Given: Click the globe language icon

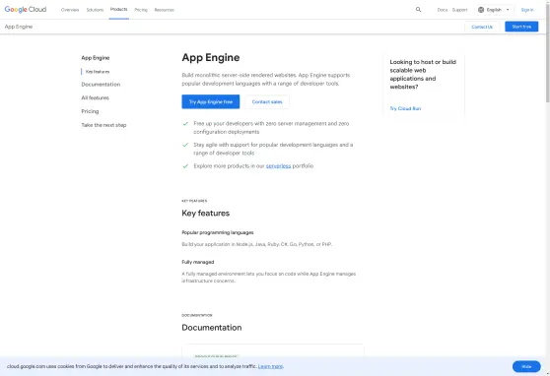Looking at the screenshot, I should 481,10.
